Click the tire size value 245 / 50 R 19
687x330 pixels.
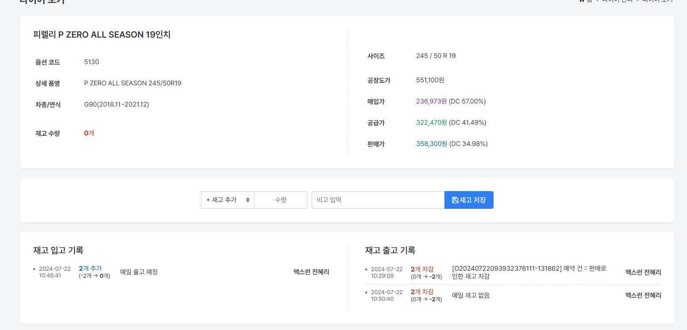point(436,56)
